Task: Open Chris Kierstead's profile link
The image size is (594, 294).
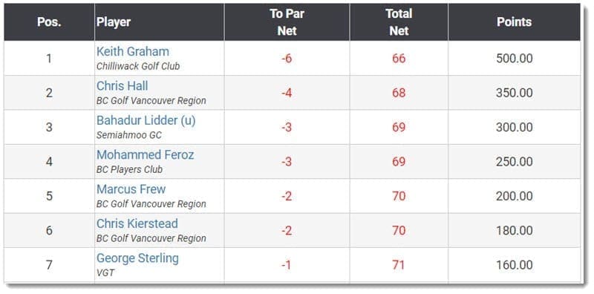Action: (x=137, y=224)
